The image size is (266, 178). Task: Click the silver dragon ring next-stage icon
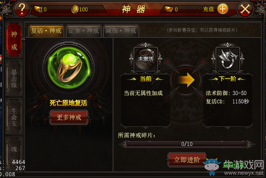(x=227, y=59)
